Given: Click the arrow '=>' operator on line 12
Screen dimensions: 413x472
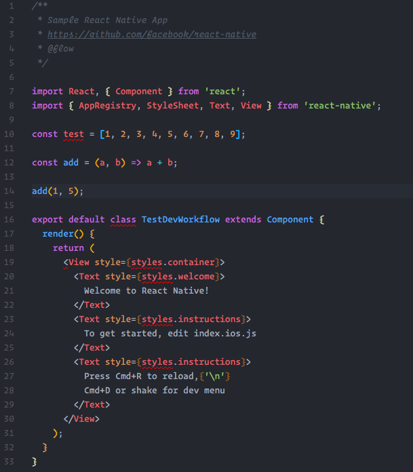Looking at the screenshot, I should click(x=136, y=163).
